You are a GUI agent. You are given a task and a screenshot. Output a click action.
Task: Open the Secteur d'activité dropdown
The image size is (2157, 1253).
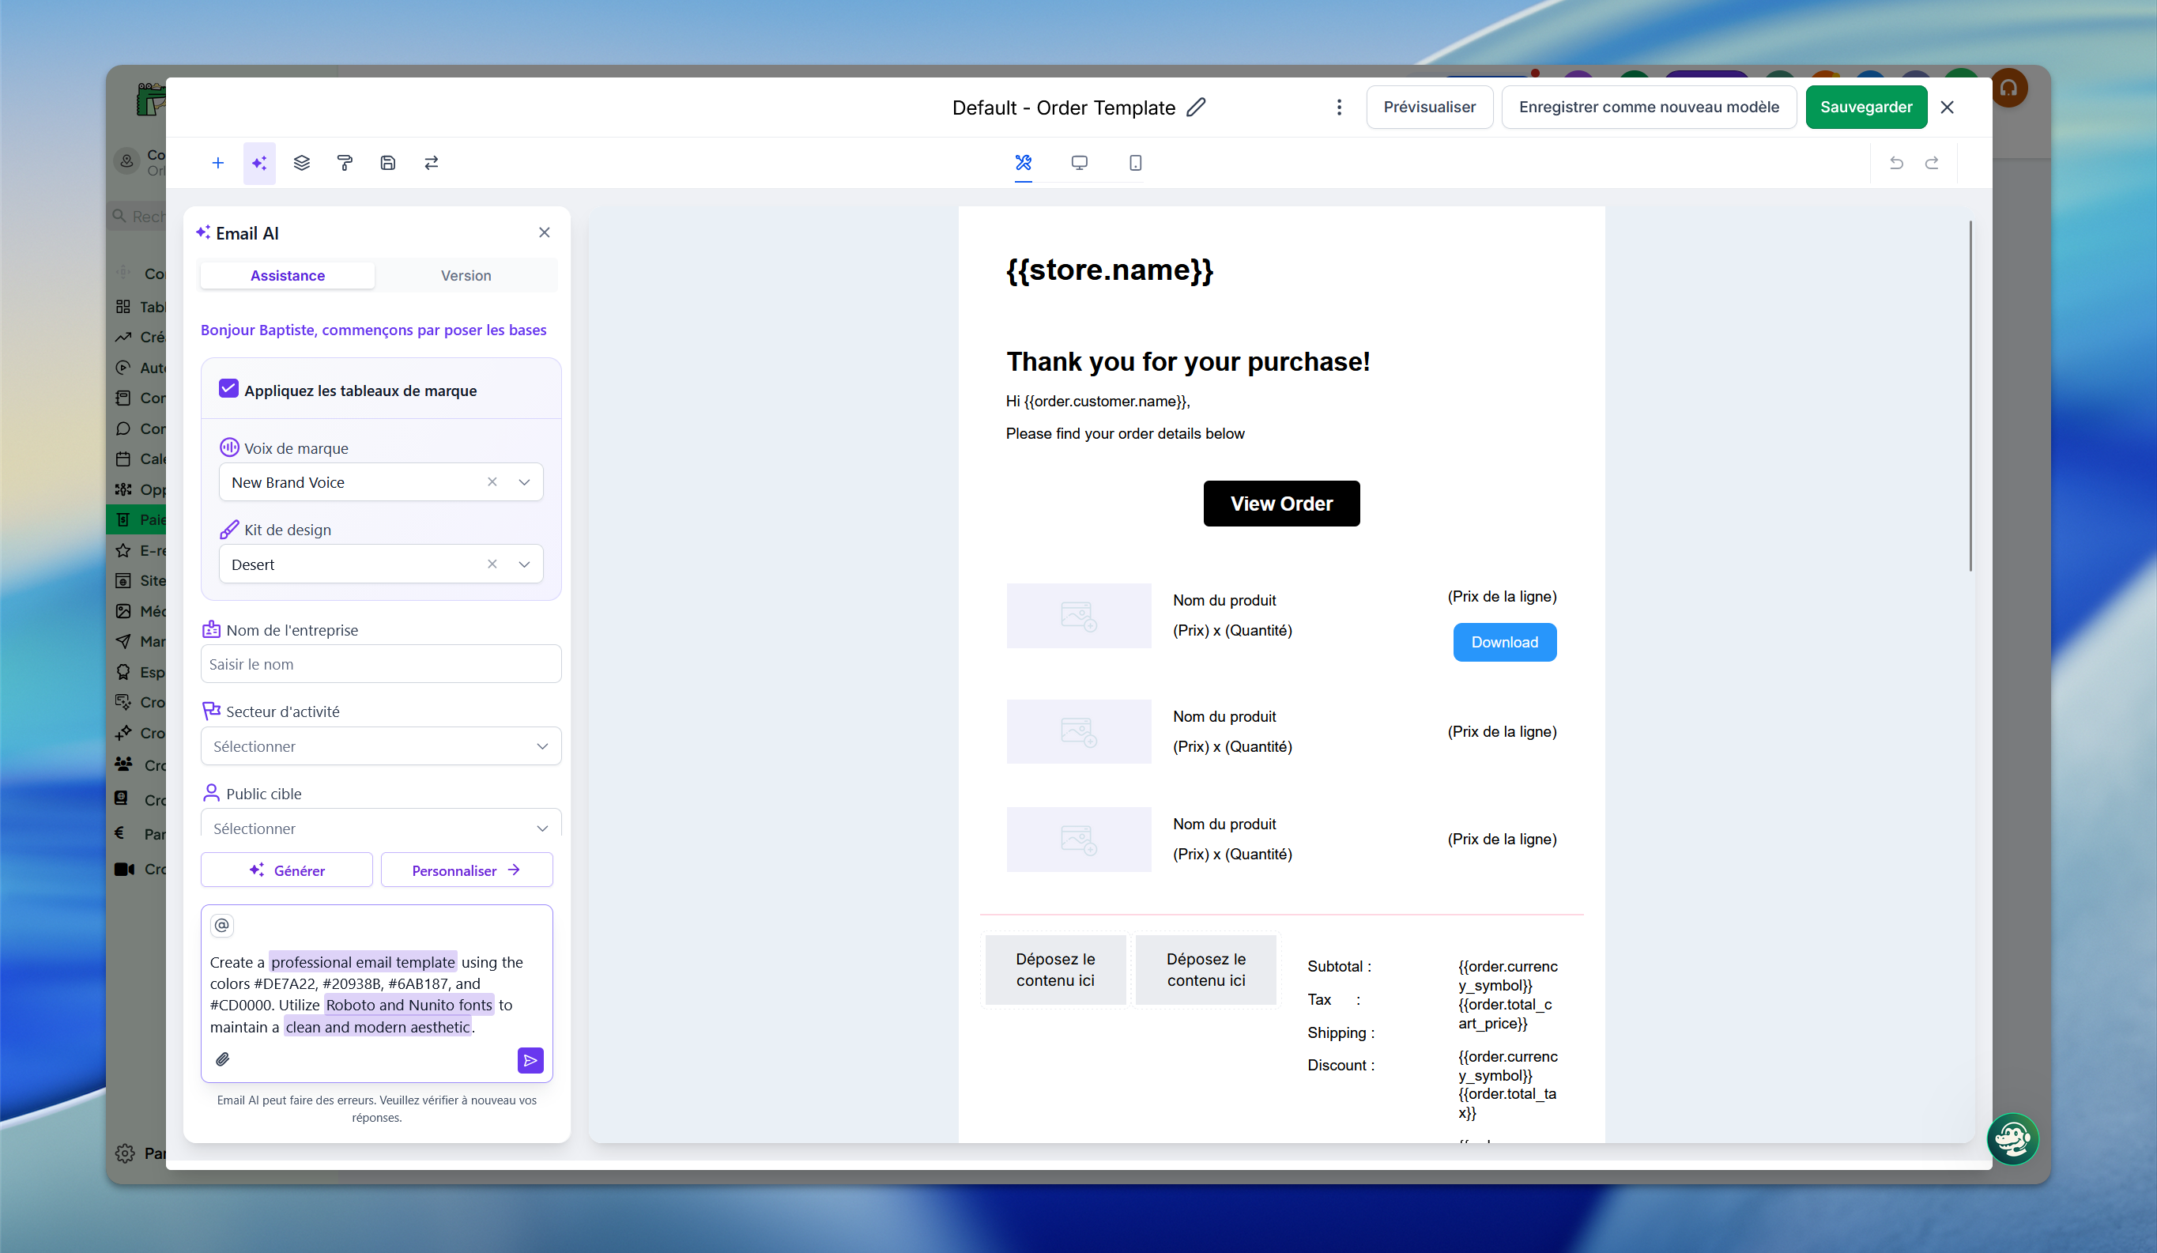(381, 746)
